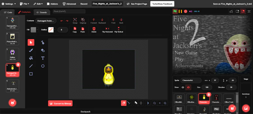Switch to small stage layout

click(237, 11)
